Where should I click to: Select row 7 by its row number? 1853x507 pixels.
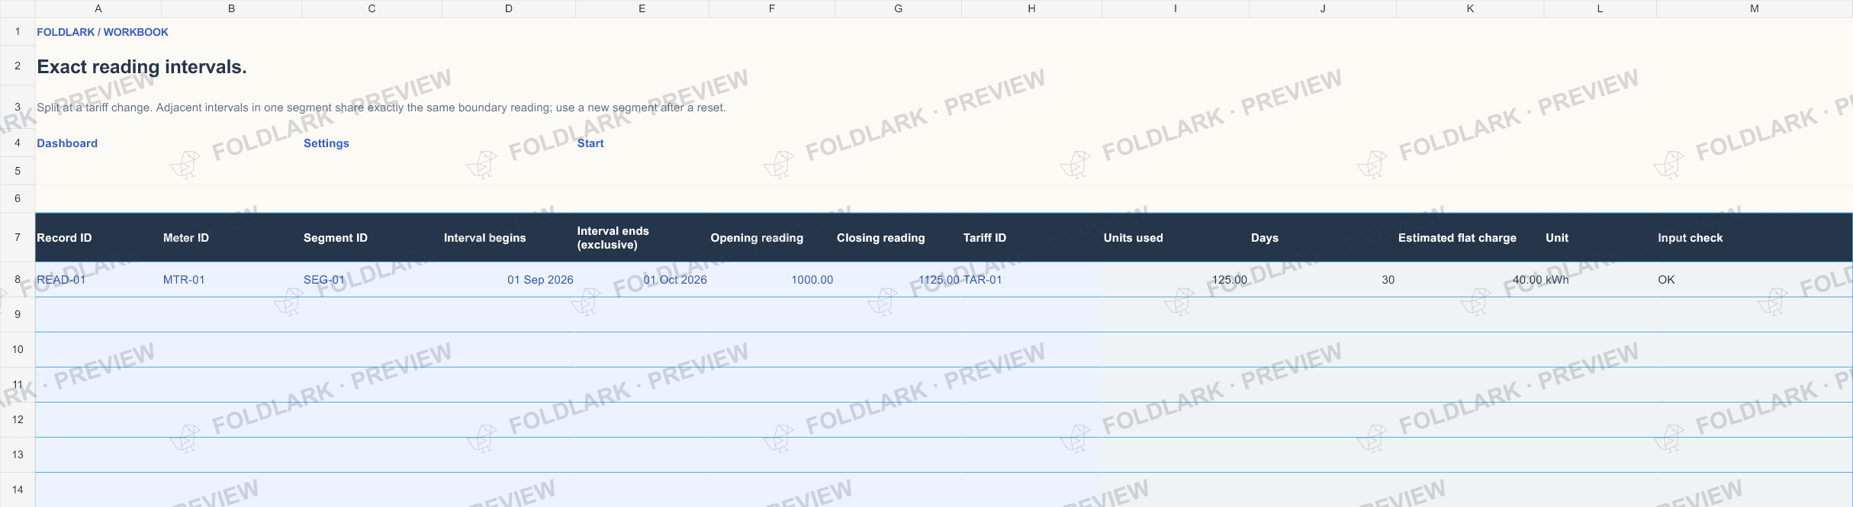pyautogui.click(x=18, y=238)
